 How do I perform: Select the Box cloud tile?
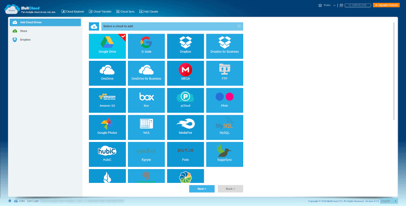[146, 100]
